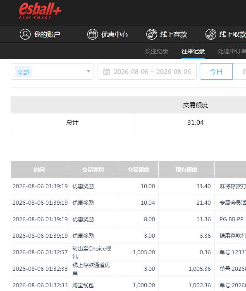Click the 交易额度 table column header
Image resolution: width=246 pixels, height=291 pixels.
[138, 170]
